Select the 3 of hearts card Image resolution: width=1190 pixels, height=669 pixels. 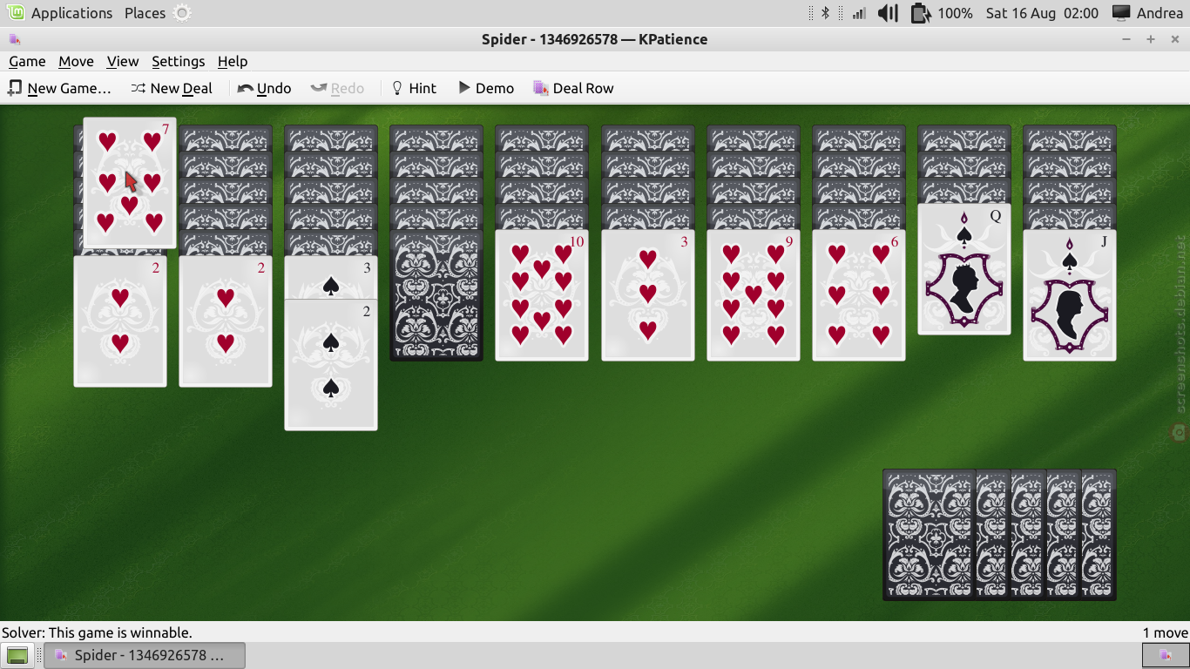648,294
